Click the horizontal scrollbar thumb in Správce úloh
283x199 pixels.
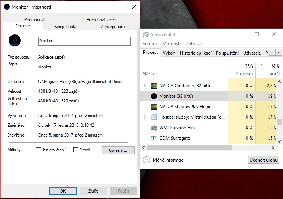tap(189, 148)
